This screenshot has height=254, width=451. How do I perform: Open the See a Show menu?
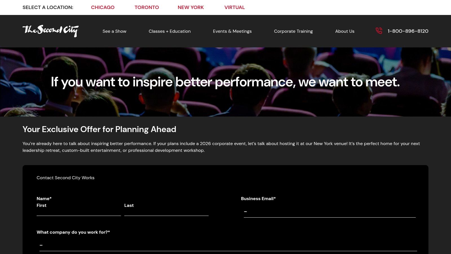point(114,31)
